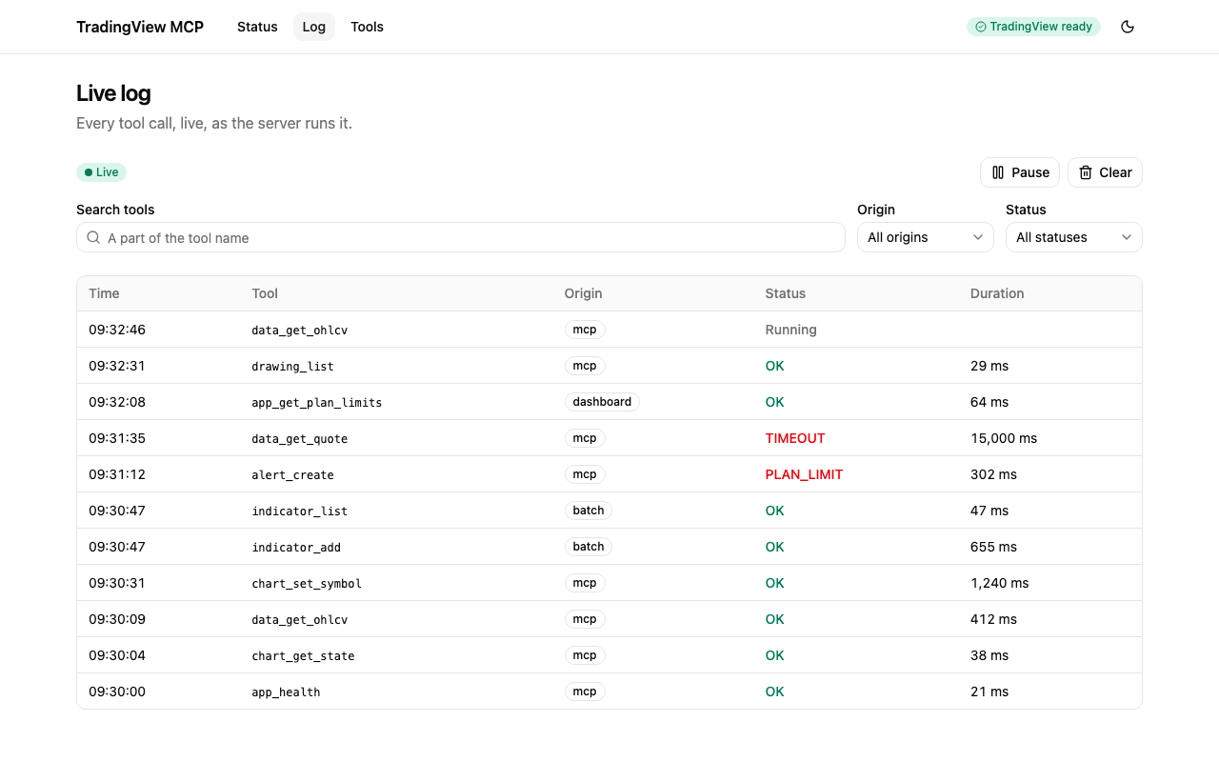1219x762 pixels.
Task: Select the chart_get_state tool name
Action: tap(303, 656)
